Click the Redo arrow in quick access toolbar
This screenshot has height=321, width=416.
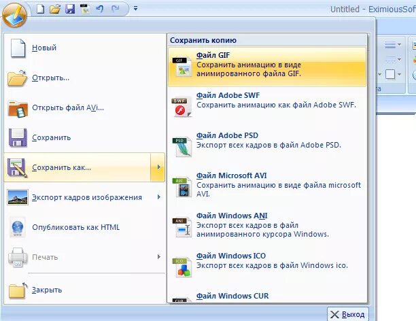coord(116,9)
